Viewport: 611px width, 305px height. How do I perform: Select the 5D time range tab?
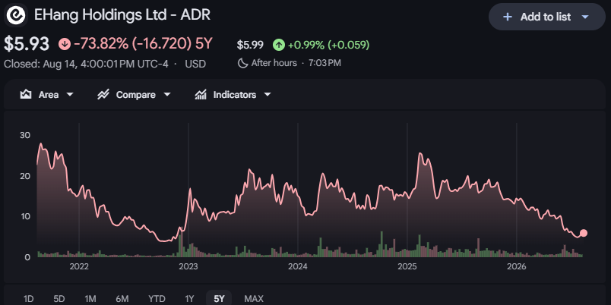coord(59,298)
